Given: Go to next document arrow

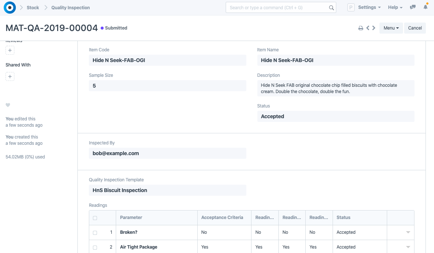Looking at the screenshot, I should pyautogui.click(x=374, y=28).
